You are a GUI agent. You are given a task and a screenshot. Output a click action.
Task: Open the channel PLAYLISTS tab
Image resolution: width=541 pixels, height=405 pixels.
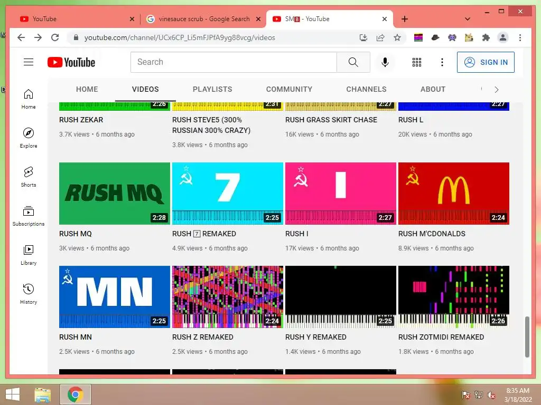coord(212,89)
